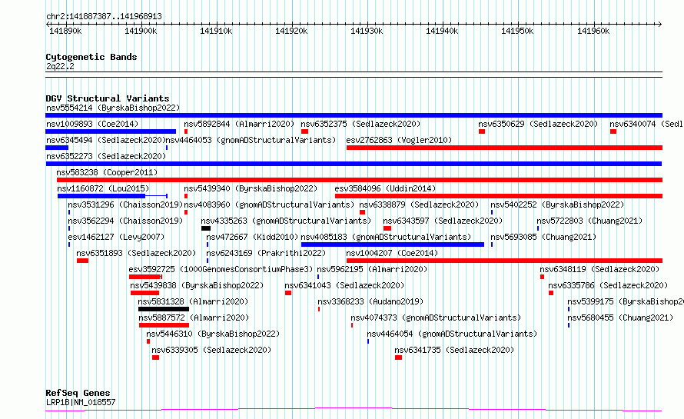684x419 pixels.
Task: Select nsv6345494 (Sedlazeck2020) label
Action: (106, 140)
